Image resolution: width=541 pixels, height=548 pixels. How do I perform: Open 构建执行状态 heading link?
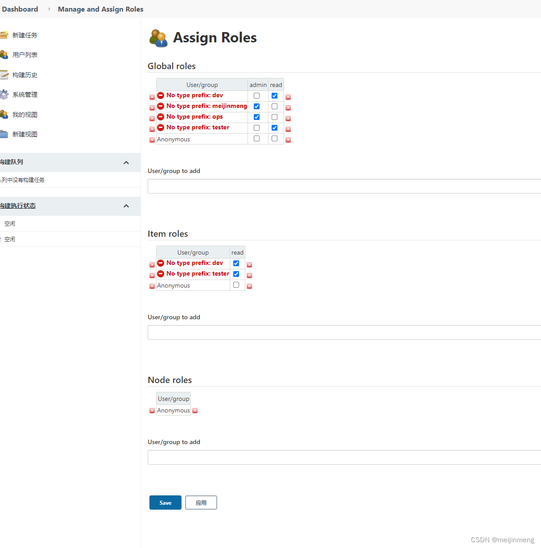(x=18, y=206)
